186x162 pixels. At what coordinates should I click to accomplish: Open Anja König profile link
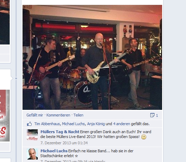96,124
